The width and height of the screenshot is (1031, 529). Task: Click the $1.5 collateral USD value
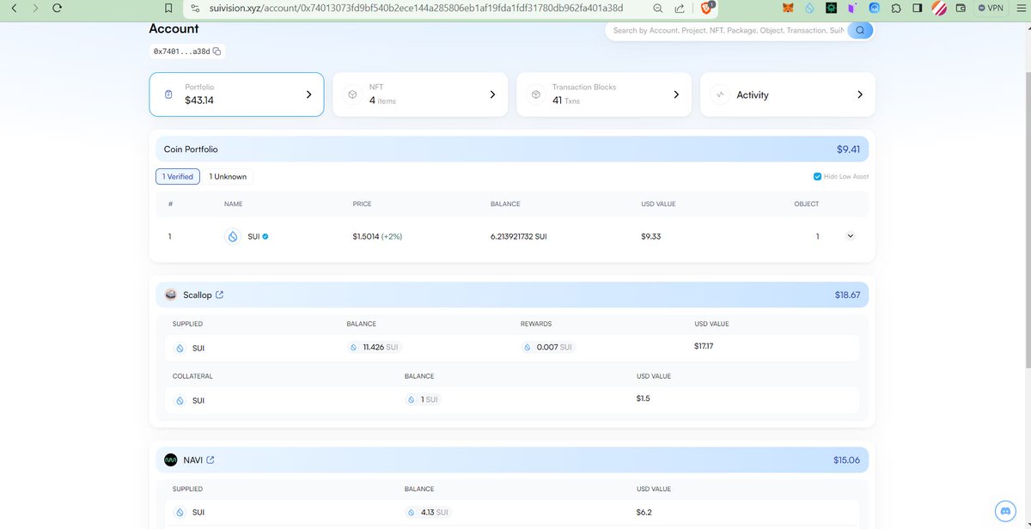pos(644,399)
